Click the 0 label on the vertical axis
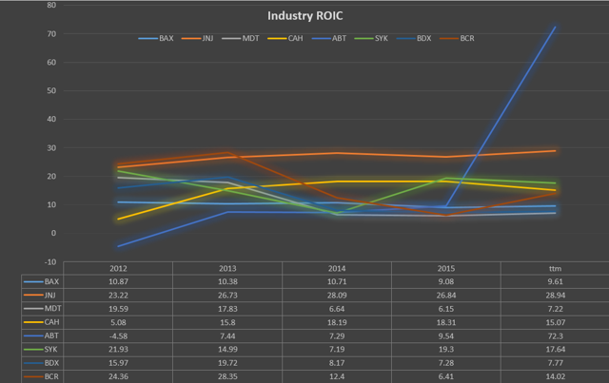 53,233
